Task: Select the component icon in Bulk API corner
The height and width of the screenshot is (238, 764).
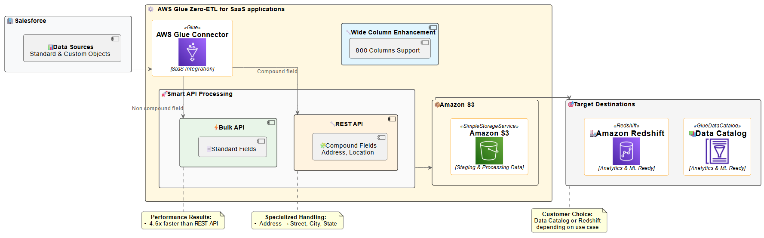Action: tap(271, 123)
